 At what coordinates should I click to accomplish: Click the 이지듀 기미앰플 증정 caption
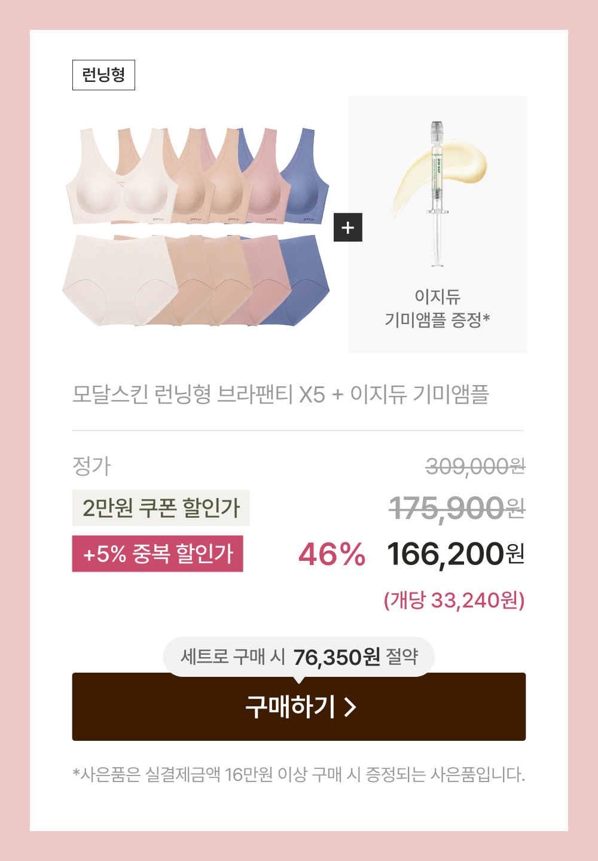[x=438, y=308]
